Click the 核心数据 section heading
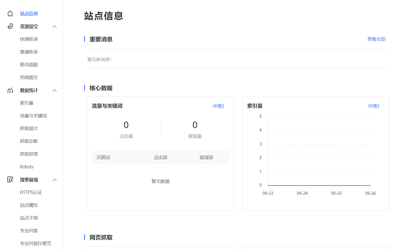 [101, 88]
